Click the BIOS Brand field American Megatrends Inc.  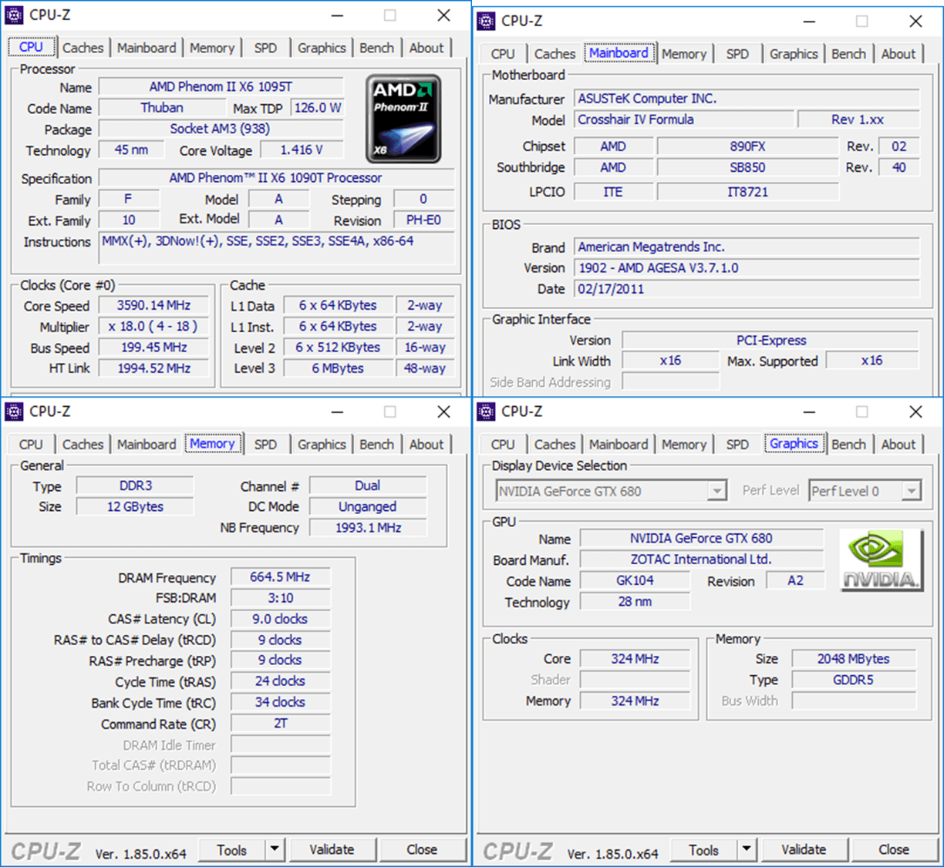click(747, 247)
